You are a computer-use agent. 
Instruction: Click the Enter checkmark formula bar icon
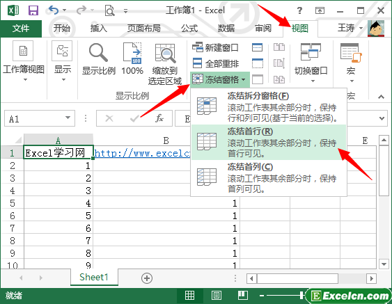pyautogui.click(x=135, y=118)
